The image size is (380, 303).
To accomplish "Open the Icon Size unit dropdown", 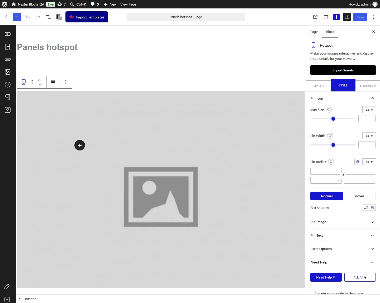I will tap(369, 110).
